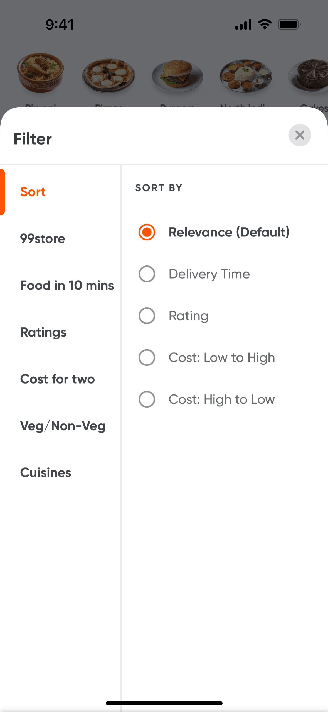Open the Cost for two tab
328x712 pixels.
click(x=58, y=379)
